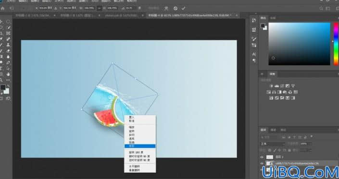Select the Clone Stamp tool
Image resolution: width=339 pixels, height=179 pixels.
(9, 45)
